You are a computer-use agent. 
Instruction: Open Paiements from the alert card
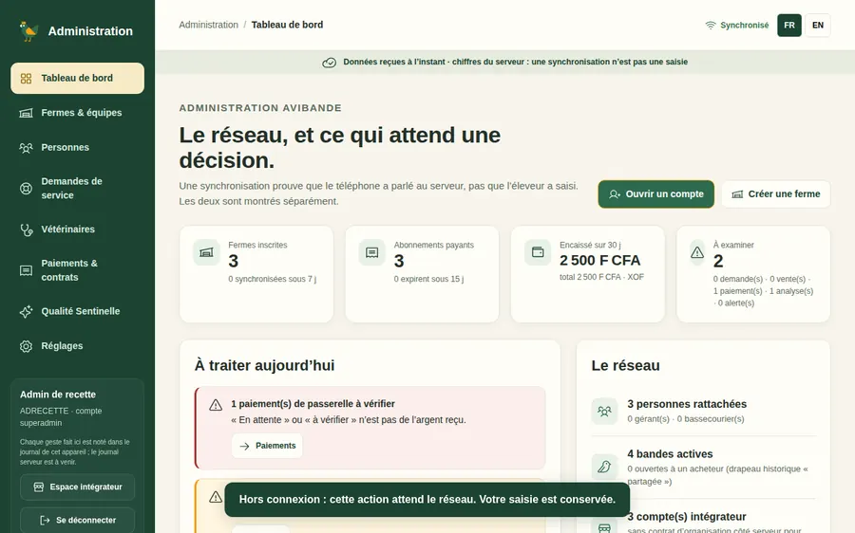coord(267,446)
